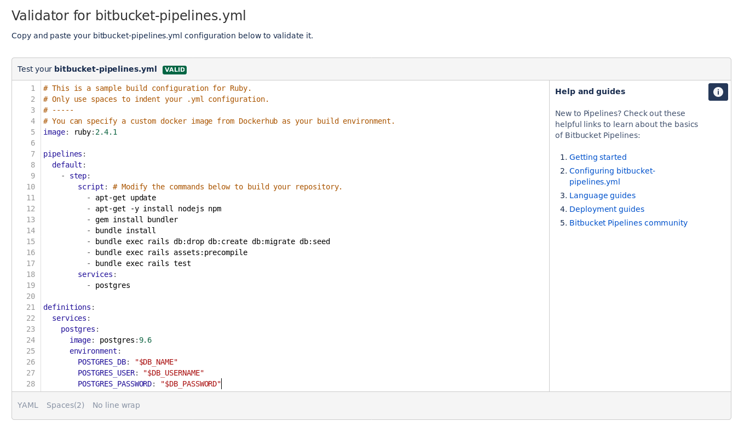Click the VALID status badge
Screen dimensions: 744x427
(175, 70)
